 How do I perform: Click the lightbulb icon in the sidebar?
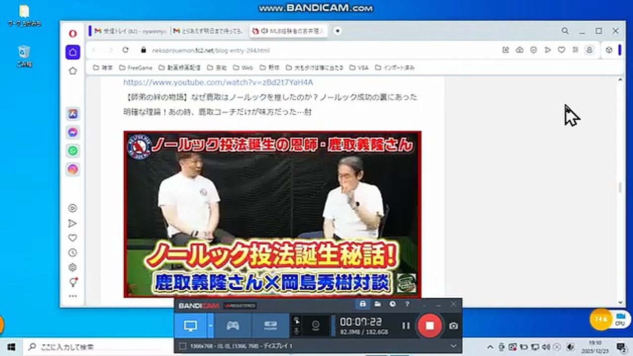[x=73, y=282]
